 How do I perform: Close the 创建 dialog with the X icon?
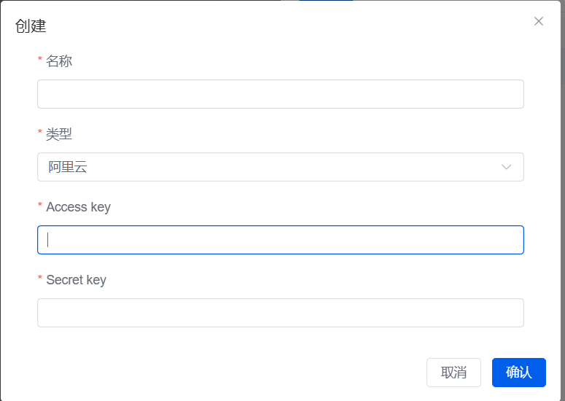point(539,21)
